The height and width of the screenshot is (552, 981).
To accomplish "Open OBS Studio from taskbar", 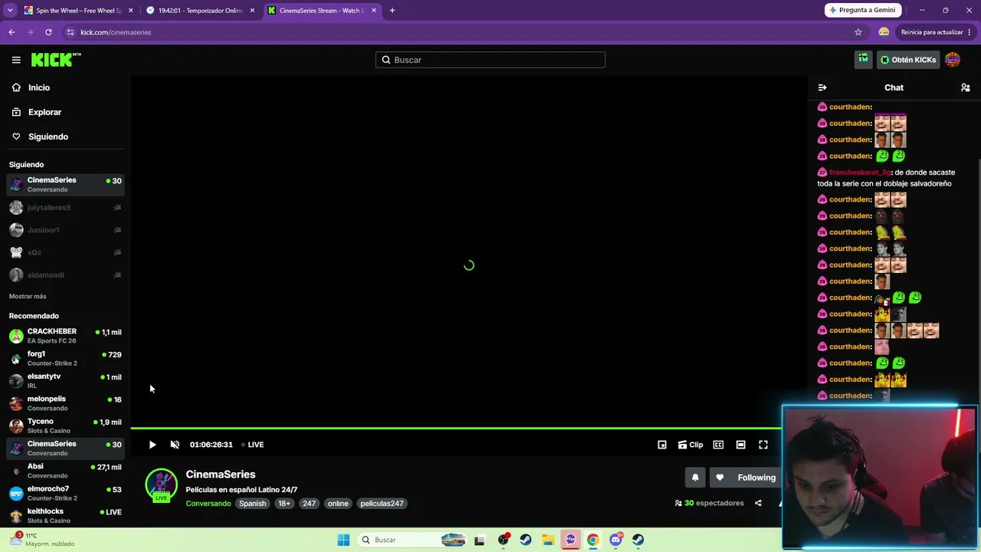I will point(503,540).
